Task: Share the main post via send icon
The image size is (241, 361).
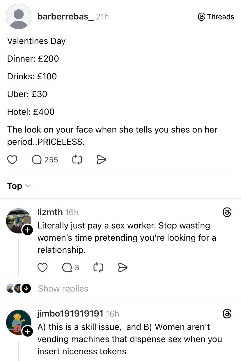Action: coord(101,160)
